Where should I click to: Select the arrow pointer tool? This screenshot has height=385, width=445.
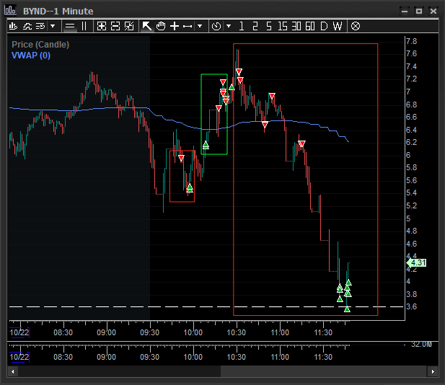pyautogui.click(x=146, y=27)
